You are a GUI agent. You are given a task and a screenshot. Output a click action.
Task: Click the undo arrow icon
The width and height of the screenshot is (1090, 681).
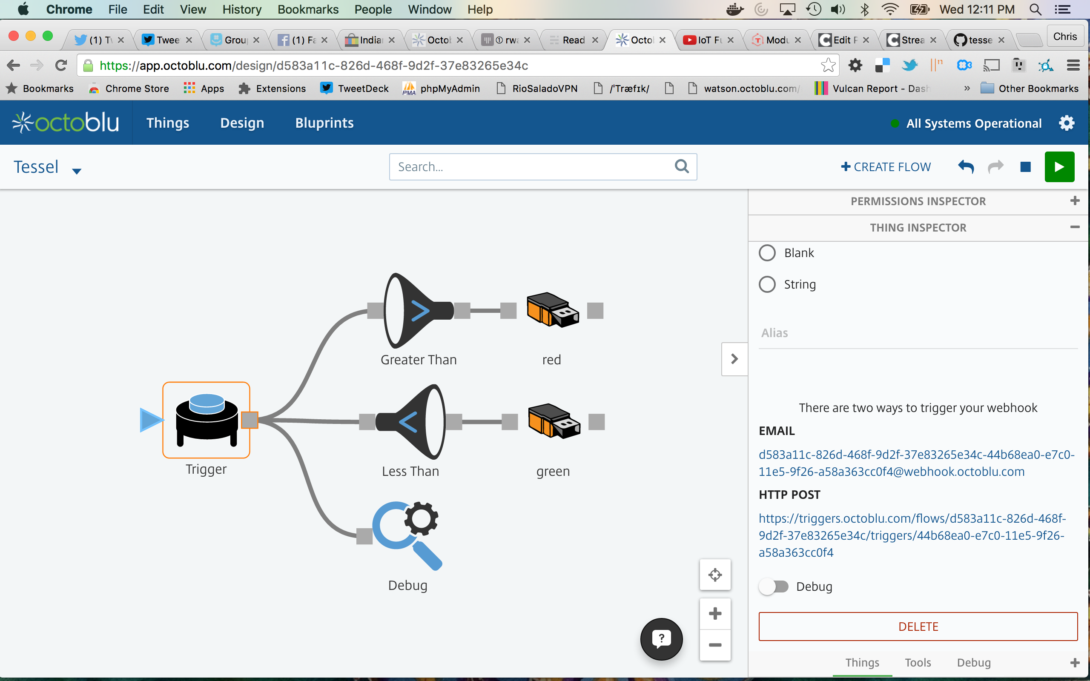click(966, 167)
